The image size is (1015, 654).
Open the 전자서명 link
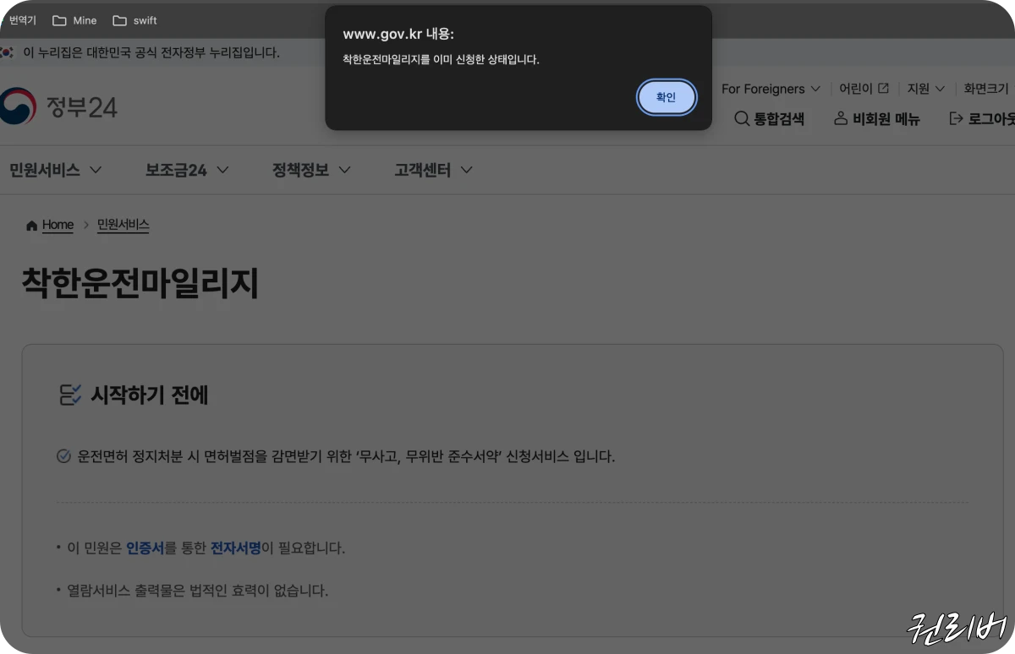pyautogui.click(x=234, y=548)
